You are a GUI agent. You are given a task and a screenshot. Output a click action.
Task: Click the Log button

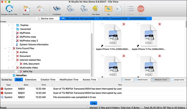pyautogui.click(x=93, y=103)
